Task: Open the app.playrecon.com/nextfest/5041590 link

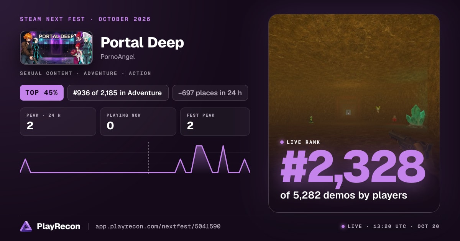Action: coord(158,226)
